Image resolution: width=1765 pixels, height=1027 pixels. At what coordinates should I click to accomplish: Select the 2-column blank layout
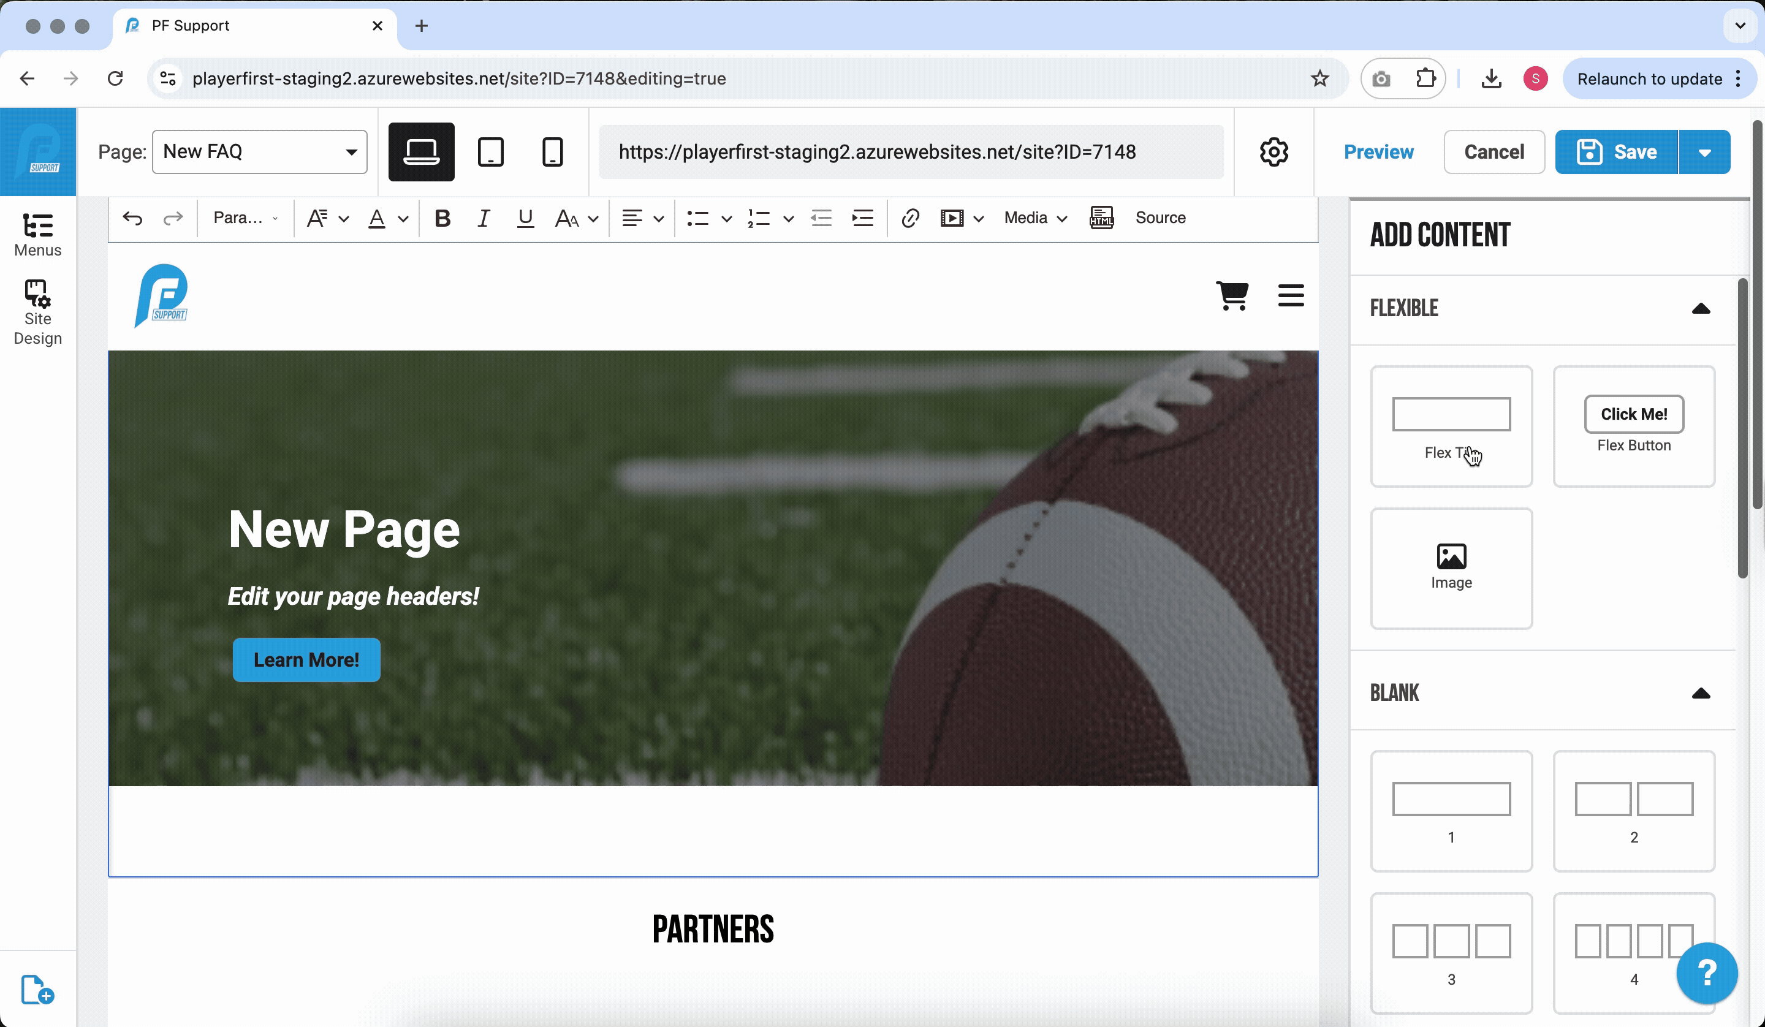click(x=1633, y=811)
